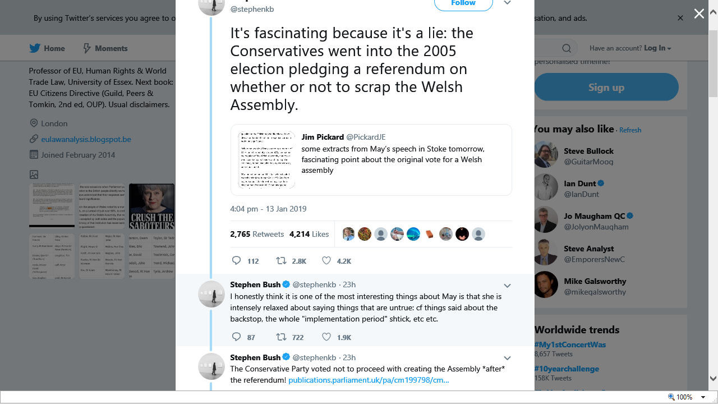Open the Log in dropdown
Screen dimensions: 718x404
coord(657,48)
